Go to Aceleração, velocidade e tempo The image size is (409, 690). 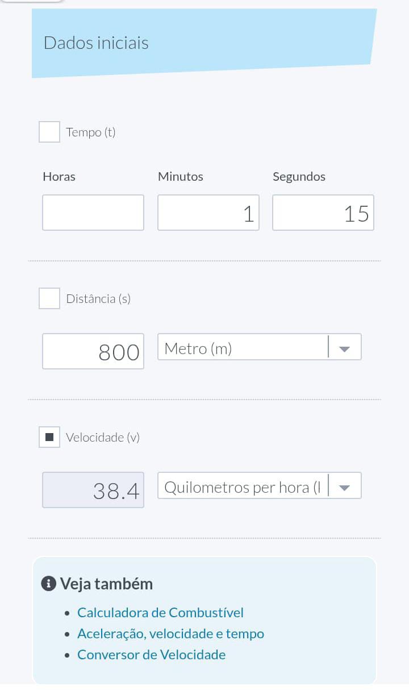pos(170,634)
